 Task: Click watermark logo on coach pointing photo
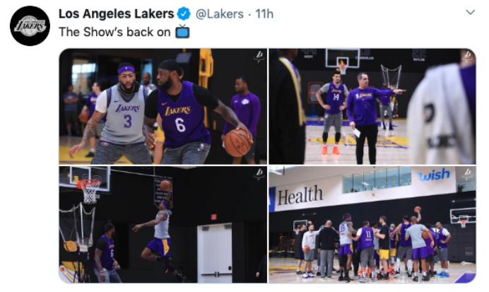click(468, 57)
